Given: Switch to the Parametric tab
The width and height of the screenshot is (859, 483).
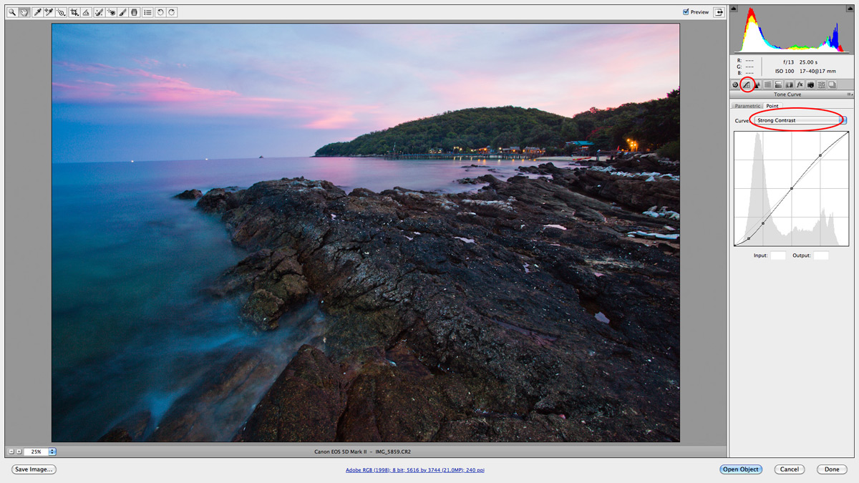Looking at the screenshot, I should point(747,106).
